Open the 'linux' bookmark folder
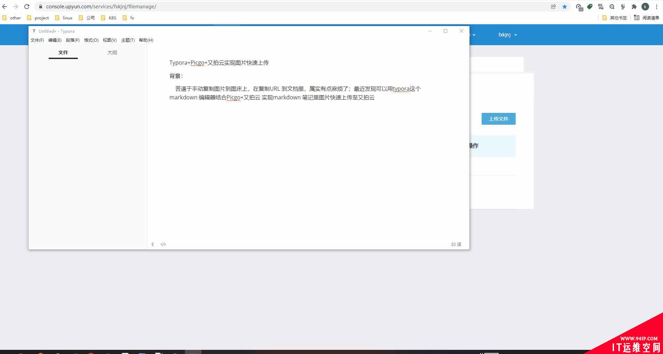This screenshot has height=354, width=663. click(64, 18)
